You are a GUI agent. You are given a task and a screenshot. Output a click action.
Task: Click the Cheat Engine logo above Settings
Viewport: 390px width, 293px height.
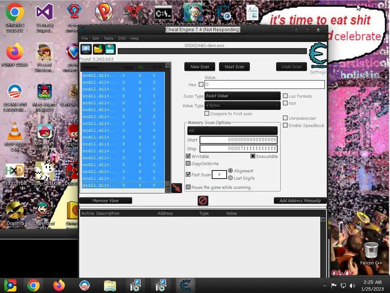pos(318,55)
